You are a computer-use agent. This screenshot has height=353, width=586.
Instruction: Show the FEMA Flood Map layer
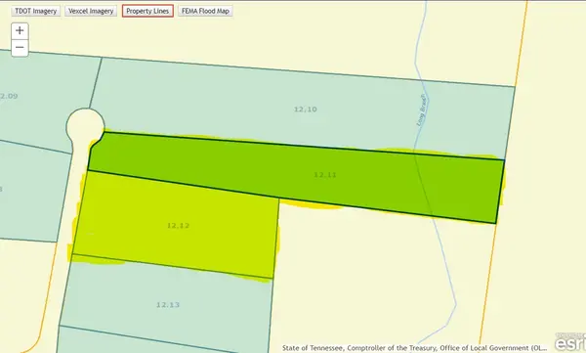[x=205, y=11]
